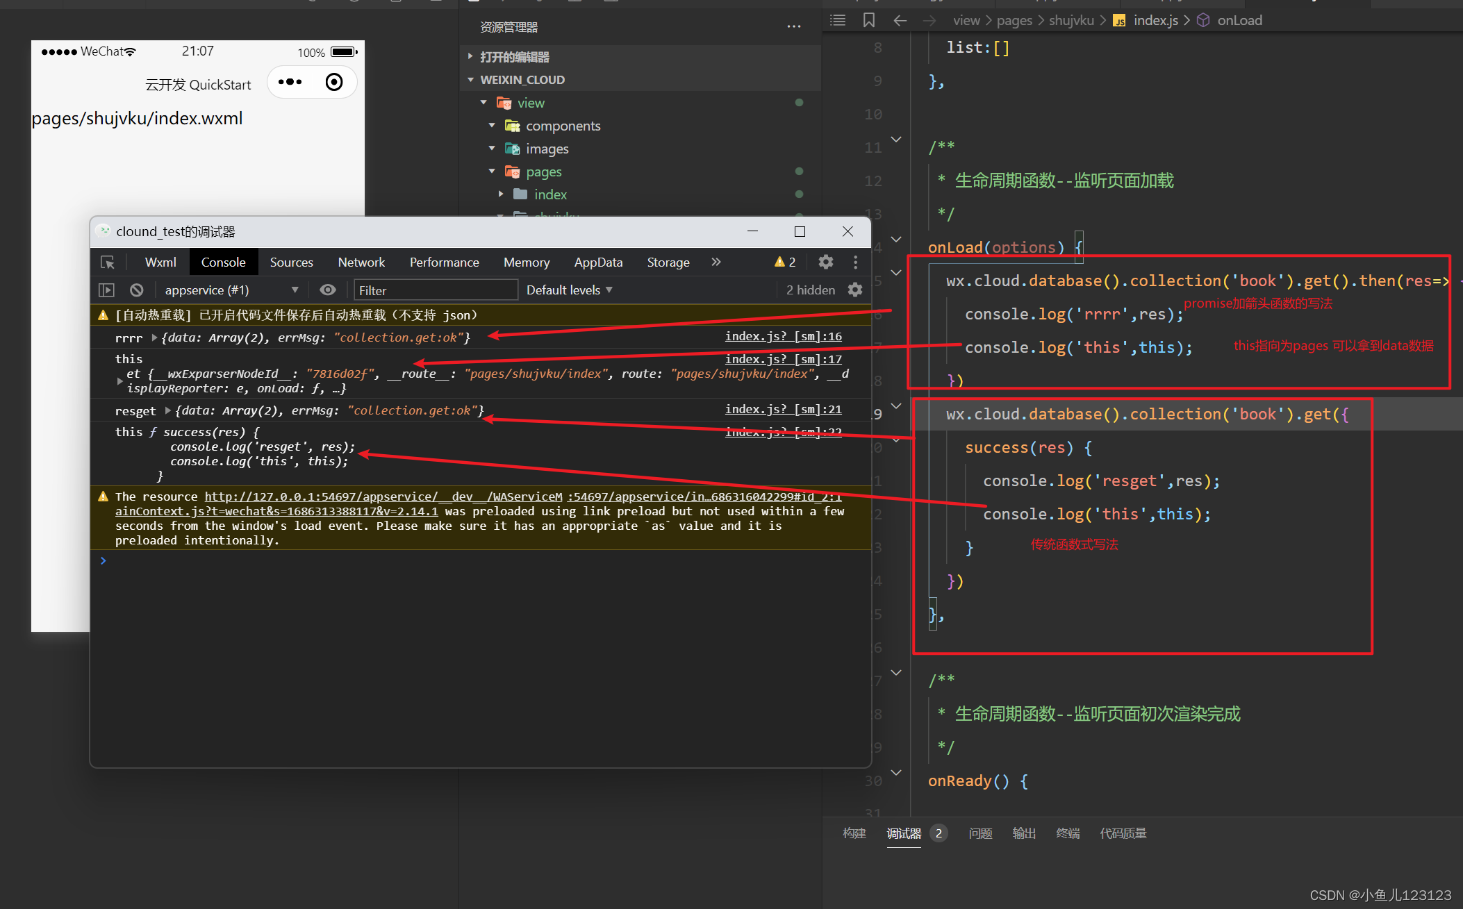Image resolution: width=1463 pixels, height=909 pixels.
Task: Open DevTools settings gear icon
Action: coord(825,262)
